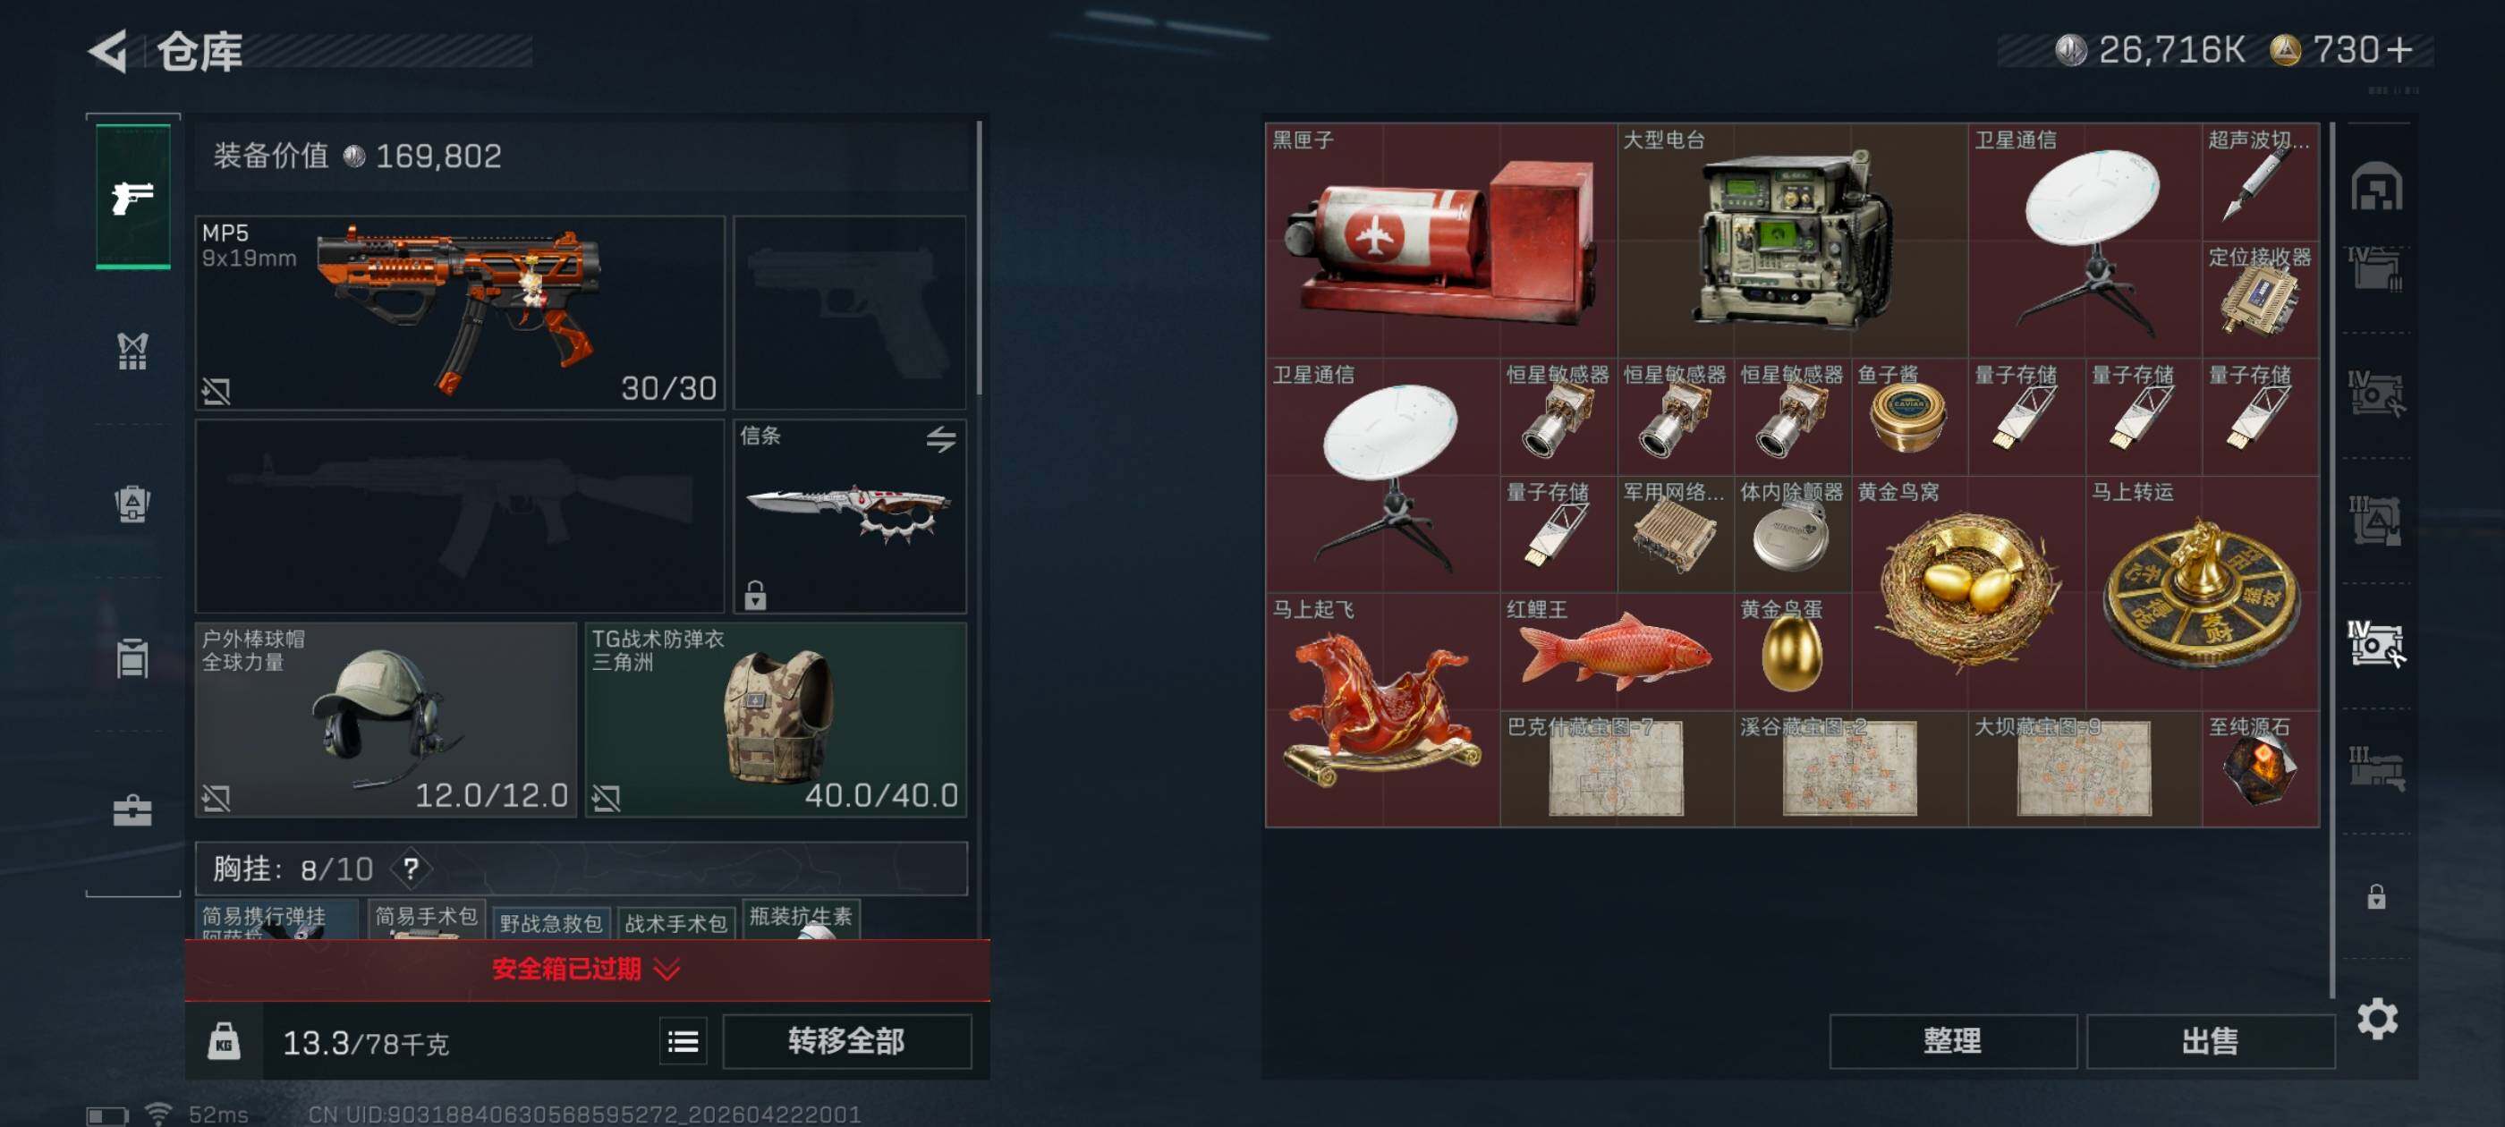Toggle the MP5 bind icon
The image size is (2505, 1127).
(216, 391)
